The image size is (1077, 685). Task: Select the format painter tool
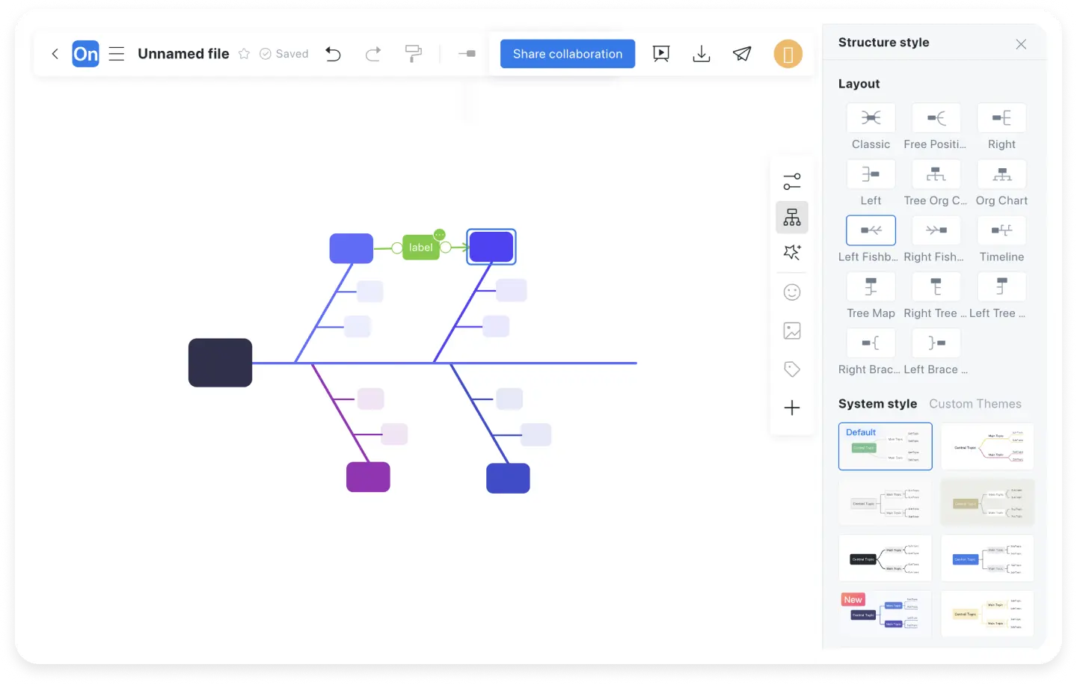coord(413,54)
